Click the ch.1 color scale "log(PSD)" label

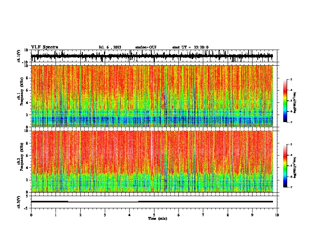(x=295, y=103)
